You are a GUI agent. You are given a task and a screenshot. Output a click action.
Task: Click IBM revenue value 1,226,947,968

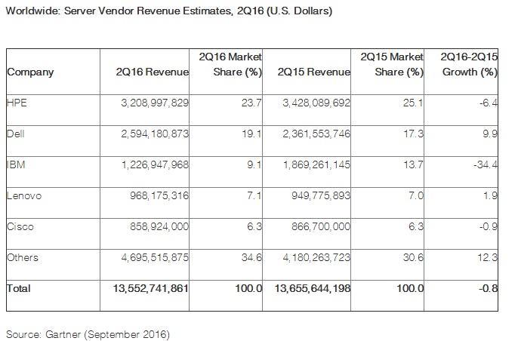point(155,164)
